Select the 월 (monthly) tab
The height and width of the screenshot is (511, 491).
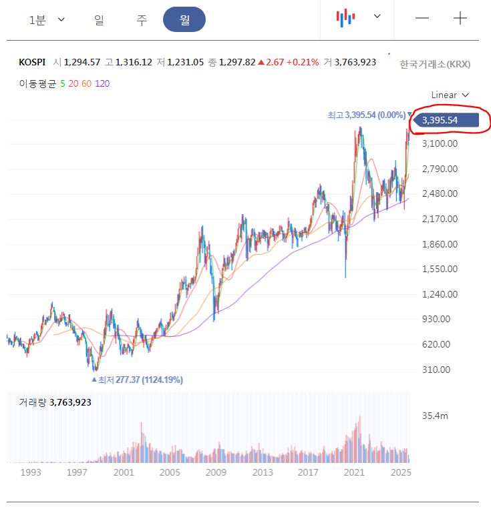point(184,19)
